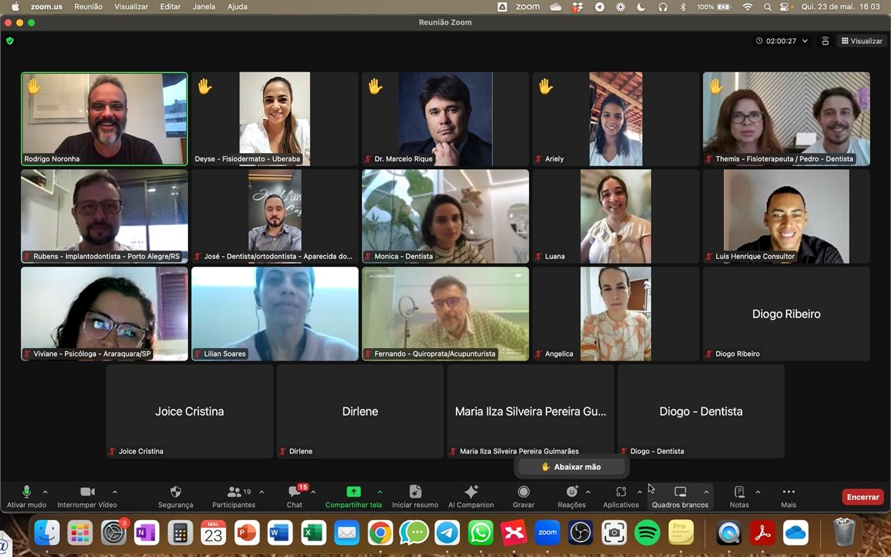Open the Janela menu in menu bar
The height and width of the screenshot is (557, 891).
tap(204, 7)
